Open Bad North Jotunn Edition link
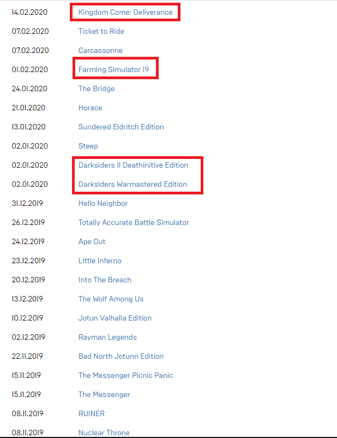Image resolution: width=337 pixels, height=438 pixels. point(121,357)
